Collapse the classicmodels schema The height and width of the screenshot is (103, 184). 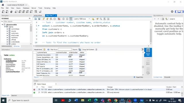(2, 25)
